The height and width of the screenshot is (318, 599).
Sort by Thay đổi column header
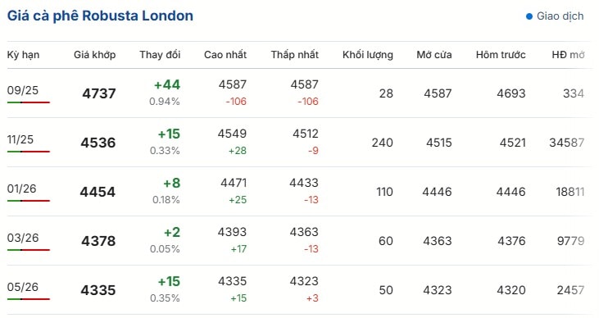click(160, 55)
